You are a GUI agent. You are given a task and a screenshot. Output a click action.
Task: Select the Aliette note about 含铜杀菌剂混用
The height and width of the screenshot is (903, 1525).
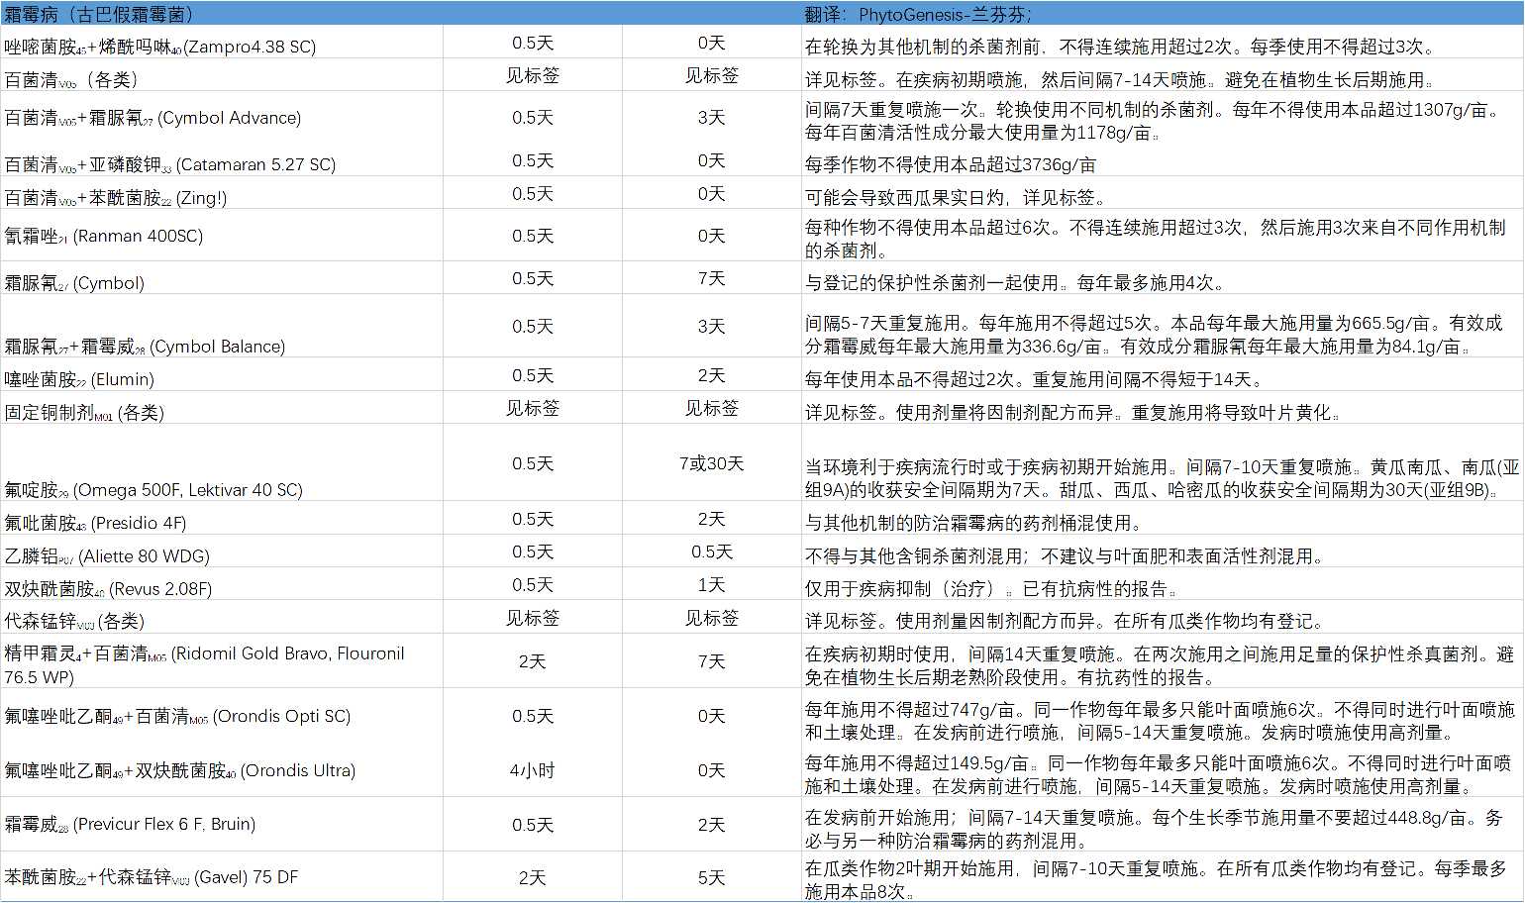tap(1065, 556)
